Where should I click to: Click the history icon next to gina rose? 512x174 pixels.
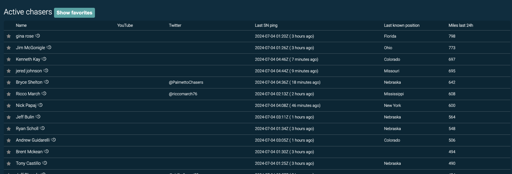tap(37, 36)
